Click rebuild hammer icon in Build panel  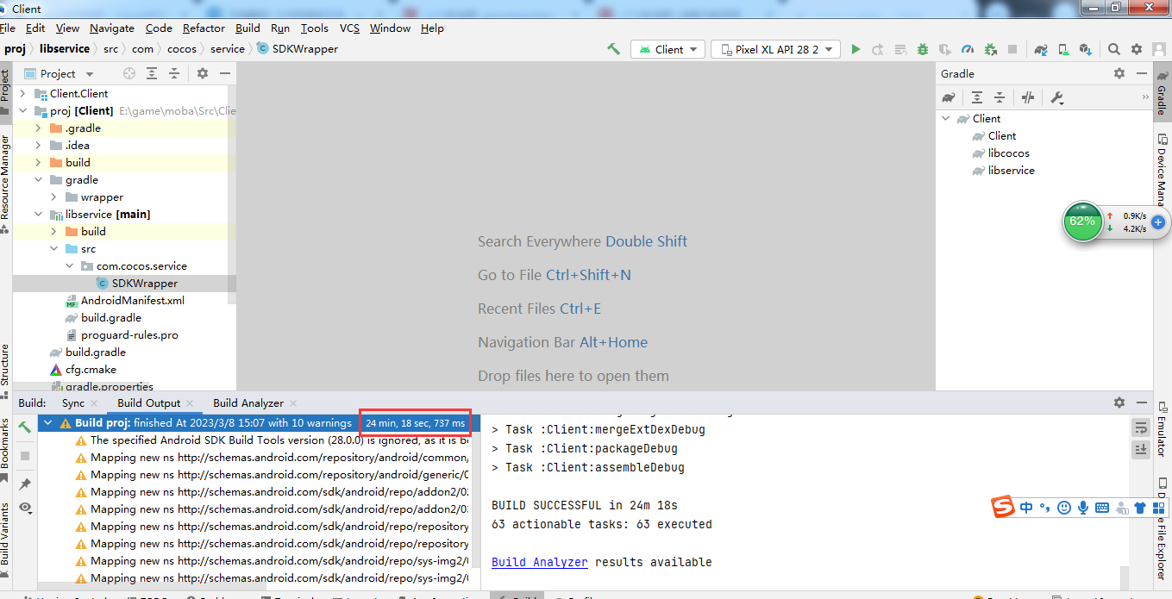(x=25, y=427)
